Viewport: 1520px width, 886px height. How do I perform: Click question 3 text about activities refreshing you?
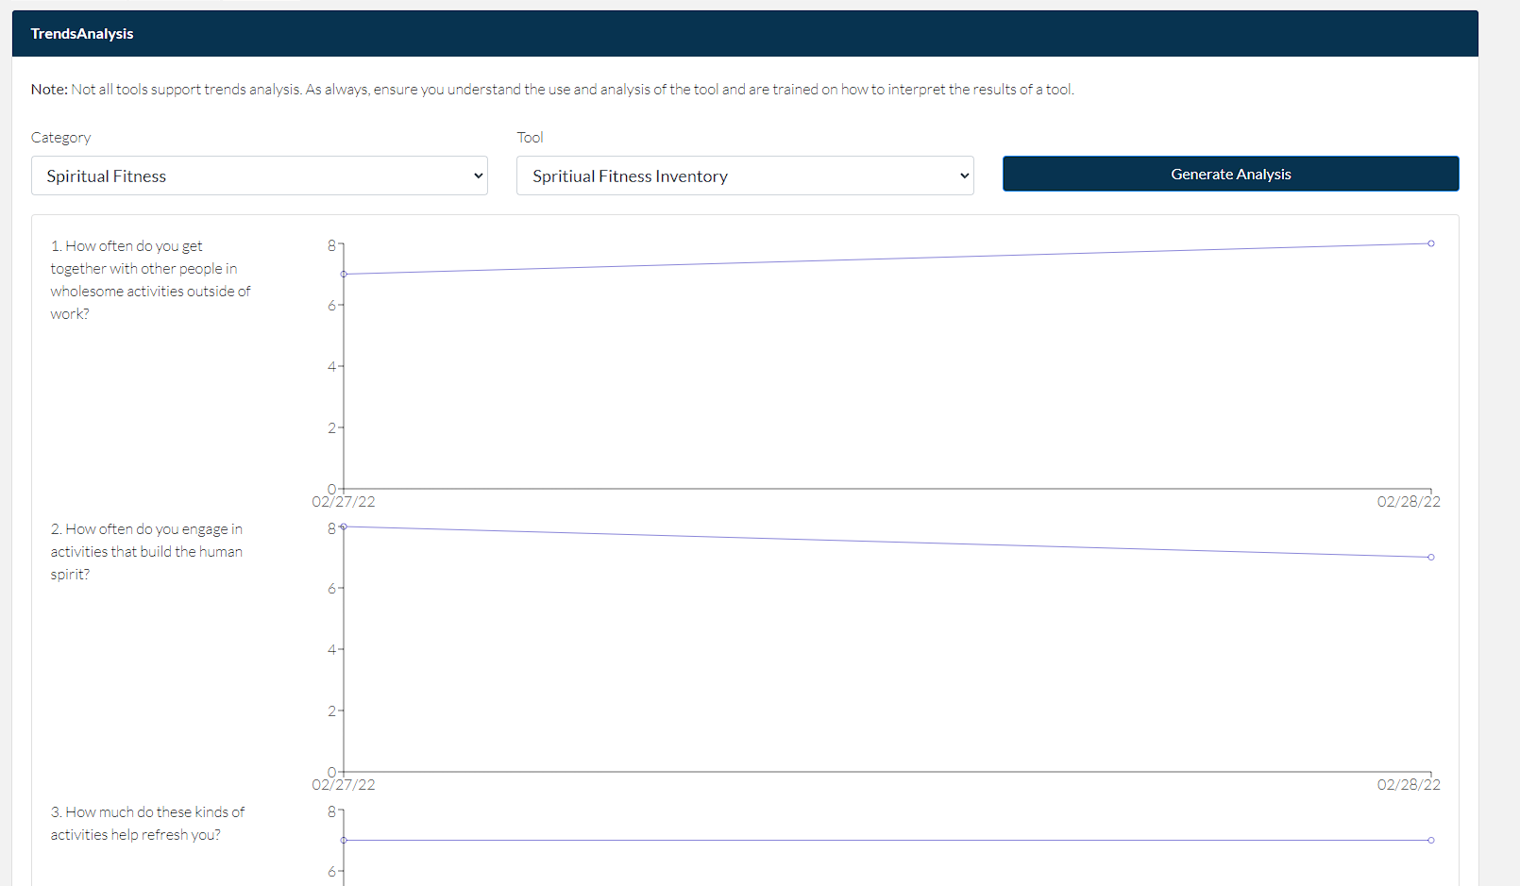pos(146,824)
